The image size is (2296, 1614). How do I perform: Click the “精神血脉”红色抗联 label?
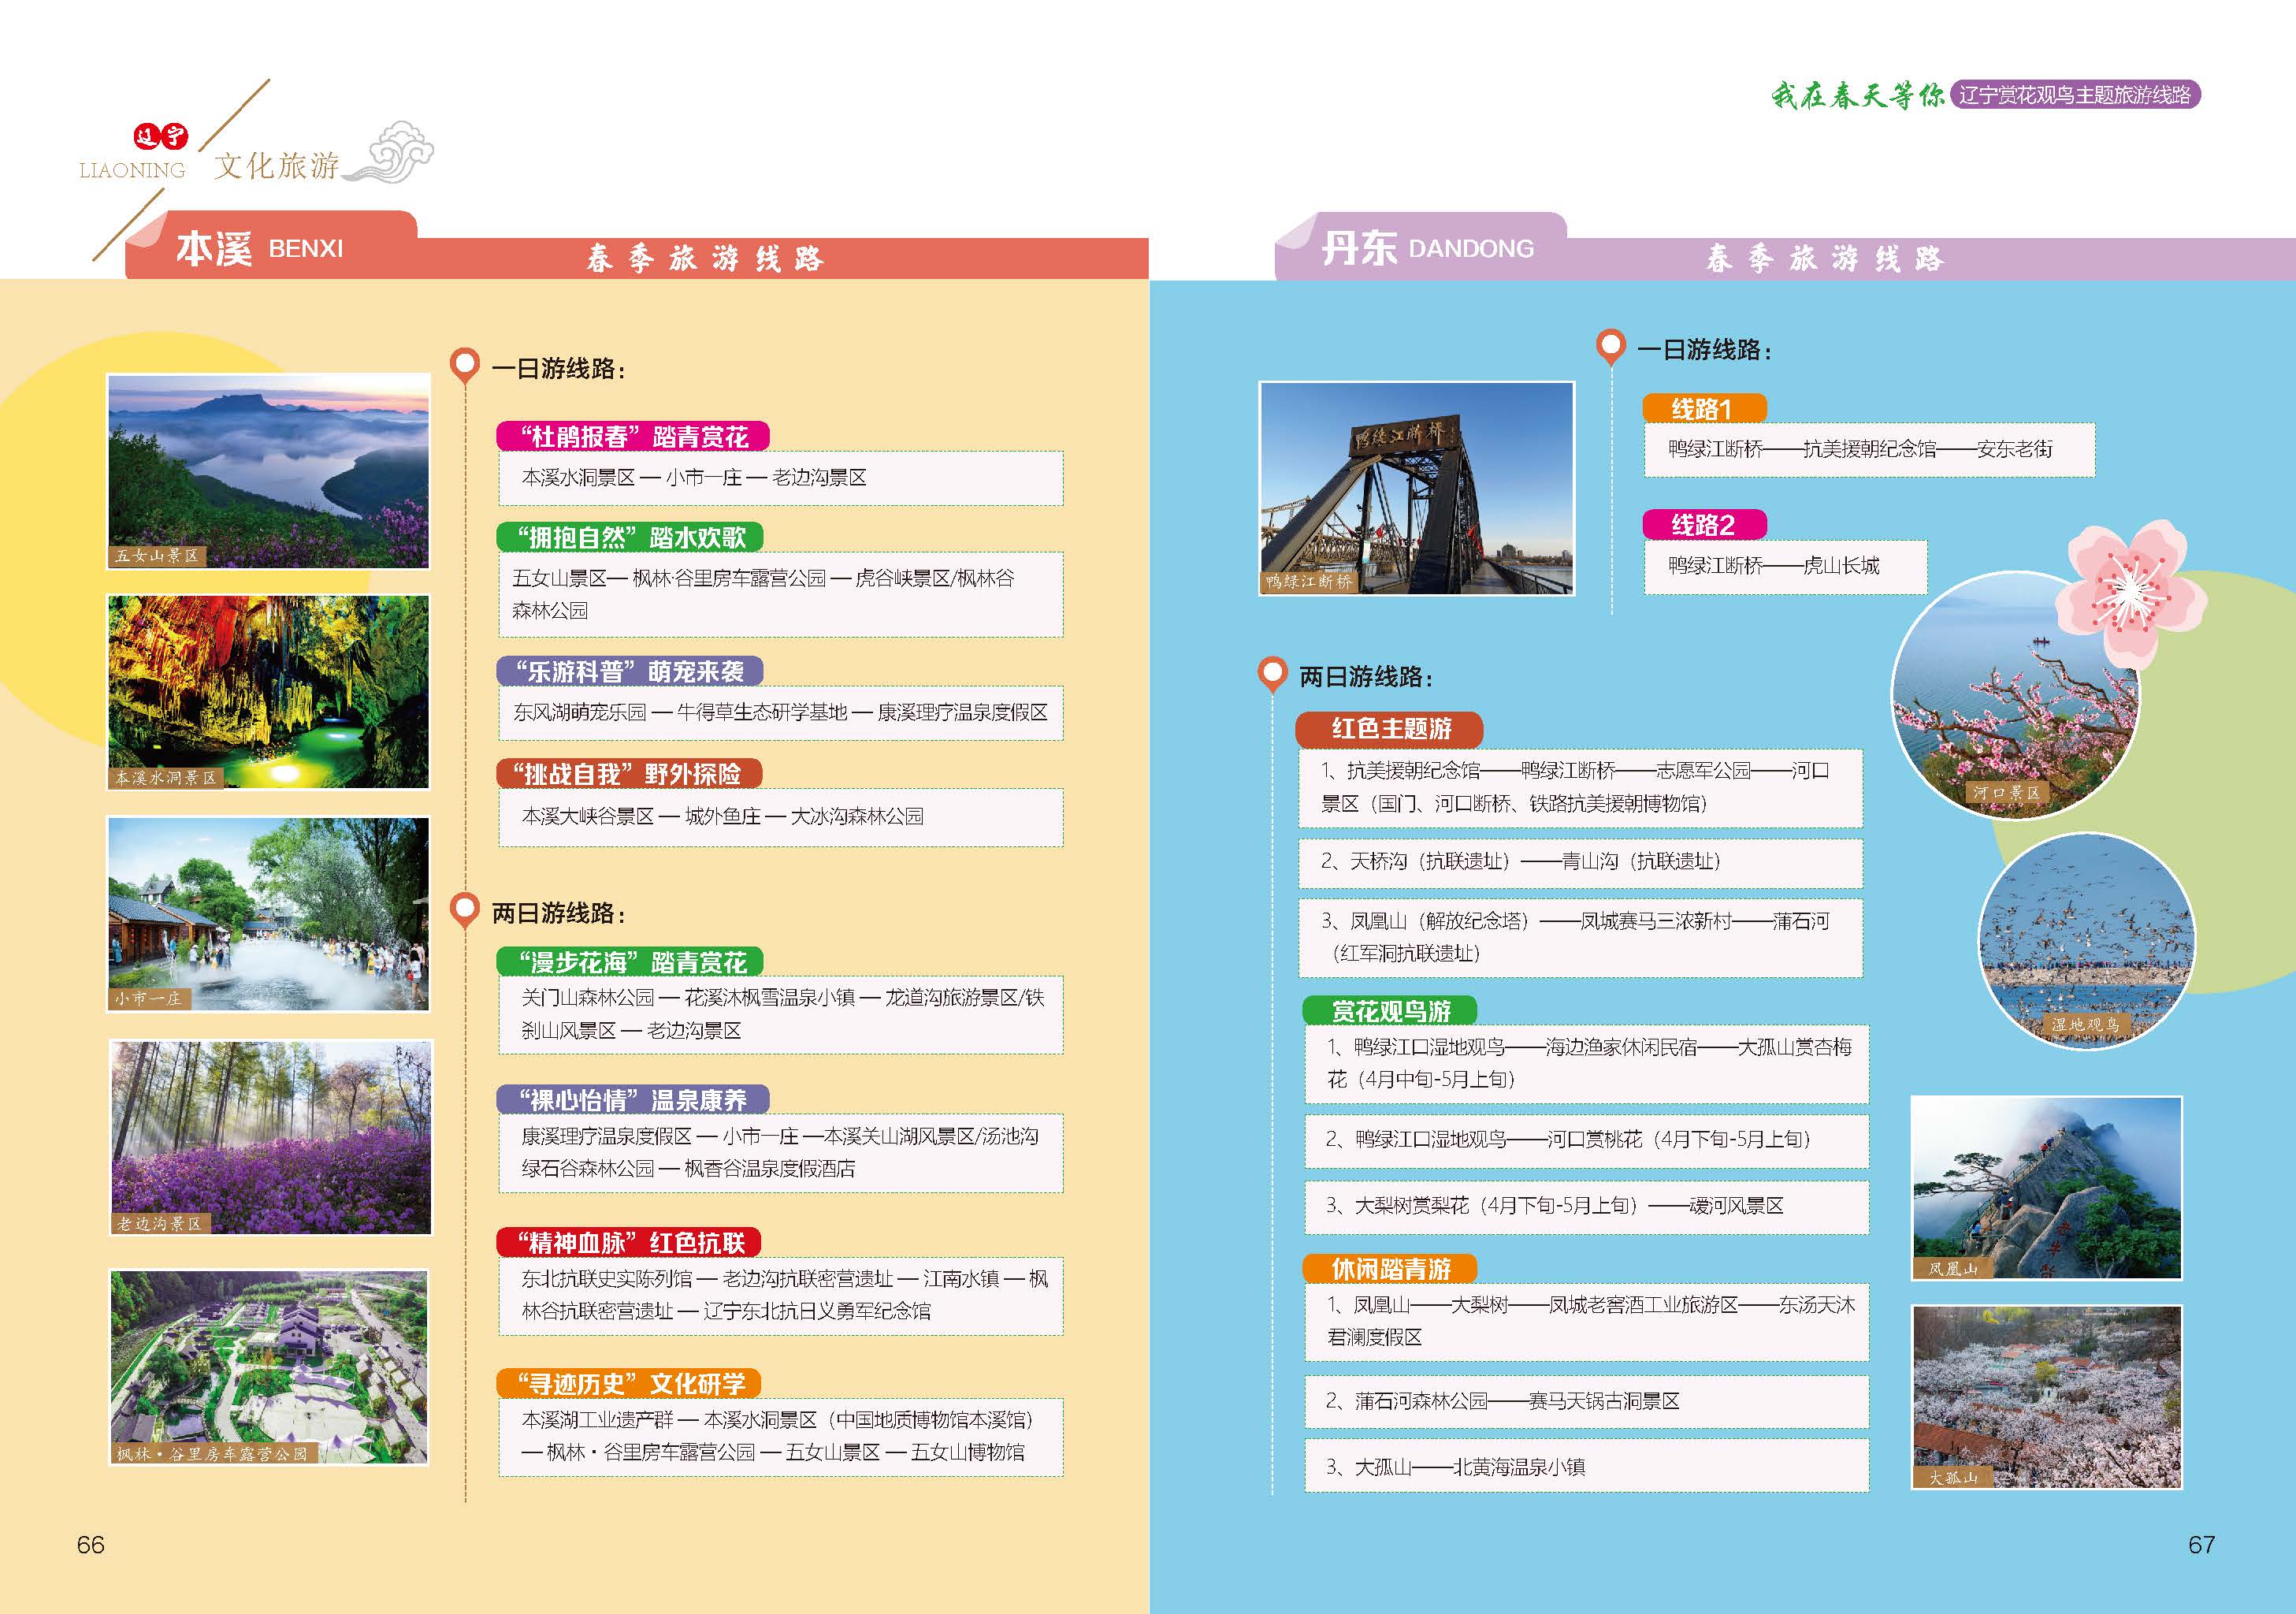[x=629, y=1242]
